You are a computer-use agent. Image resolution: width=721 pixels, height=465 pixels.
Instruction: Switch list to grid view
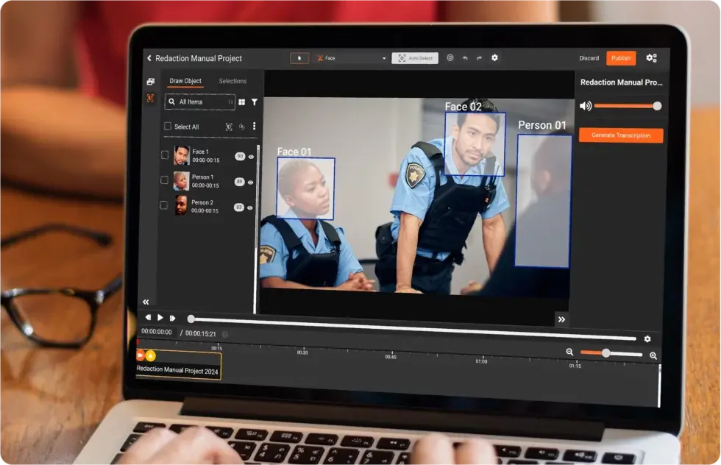pos(242,102)
